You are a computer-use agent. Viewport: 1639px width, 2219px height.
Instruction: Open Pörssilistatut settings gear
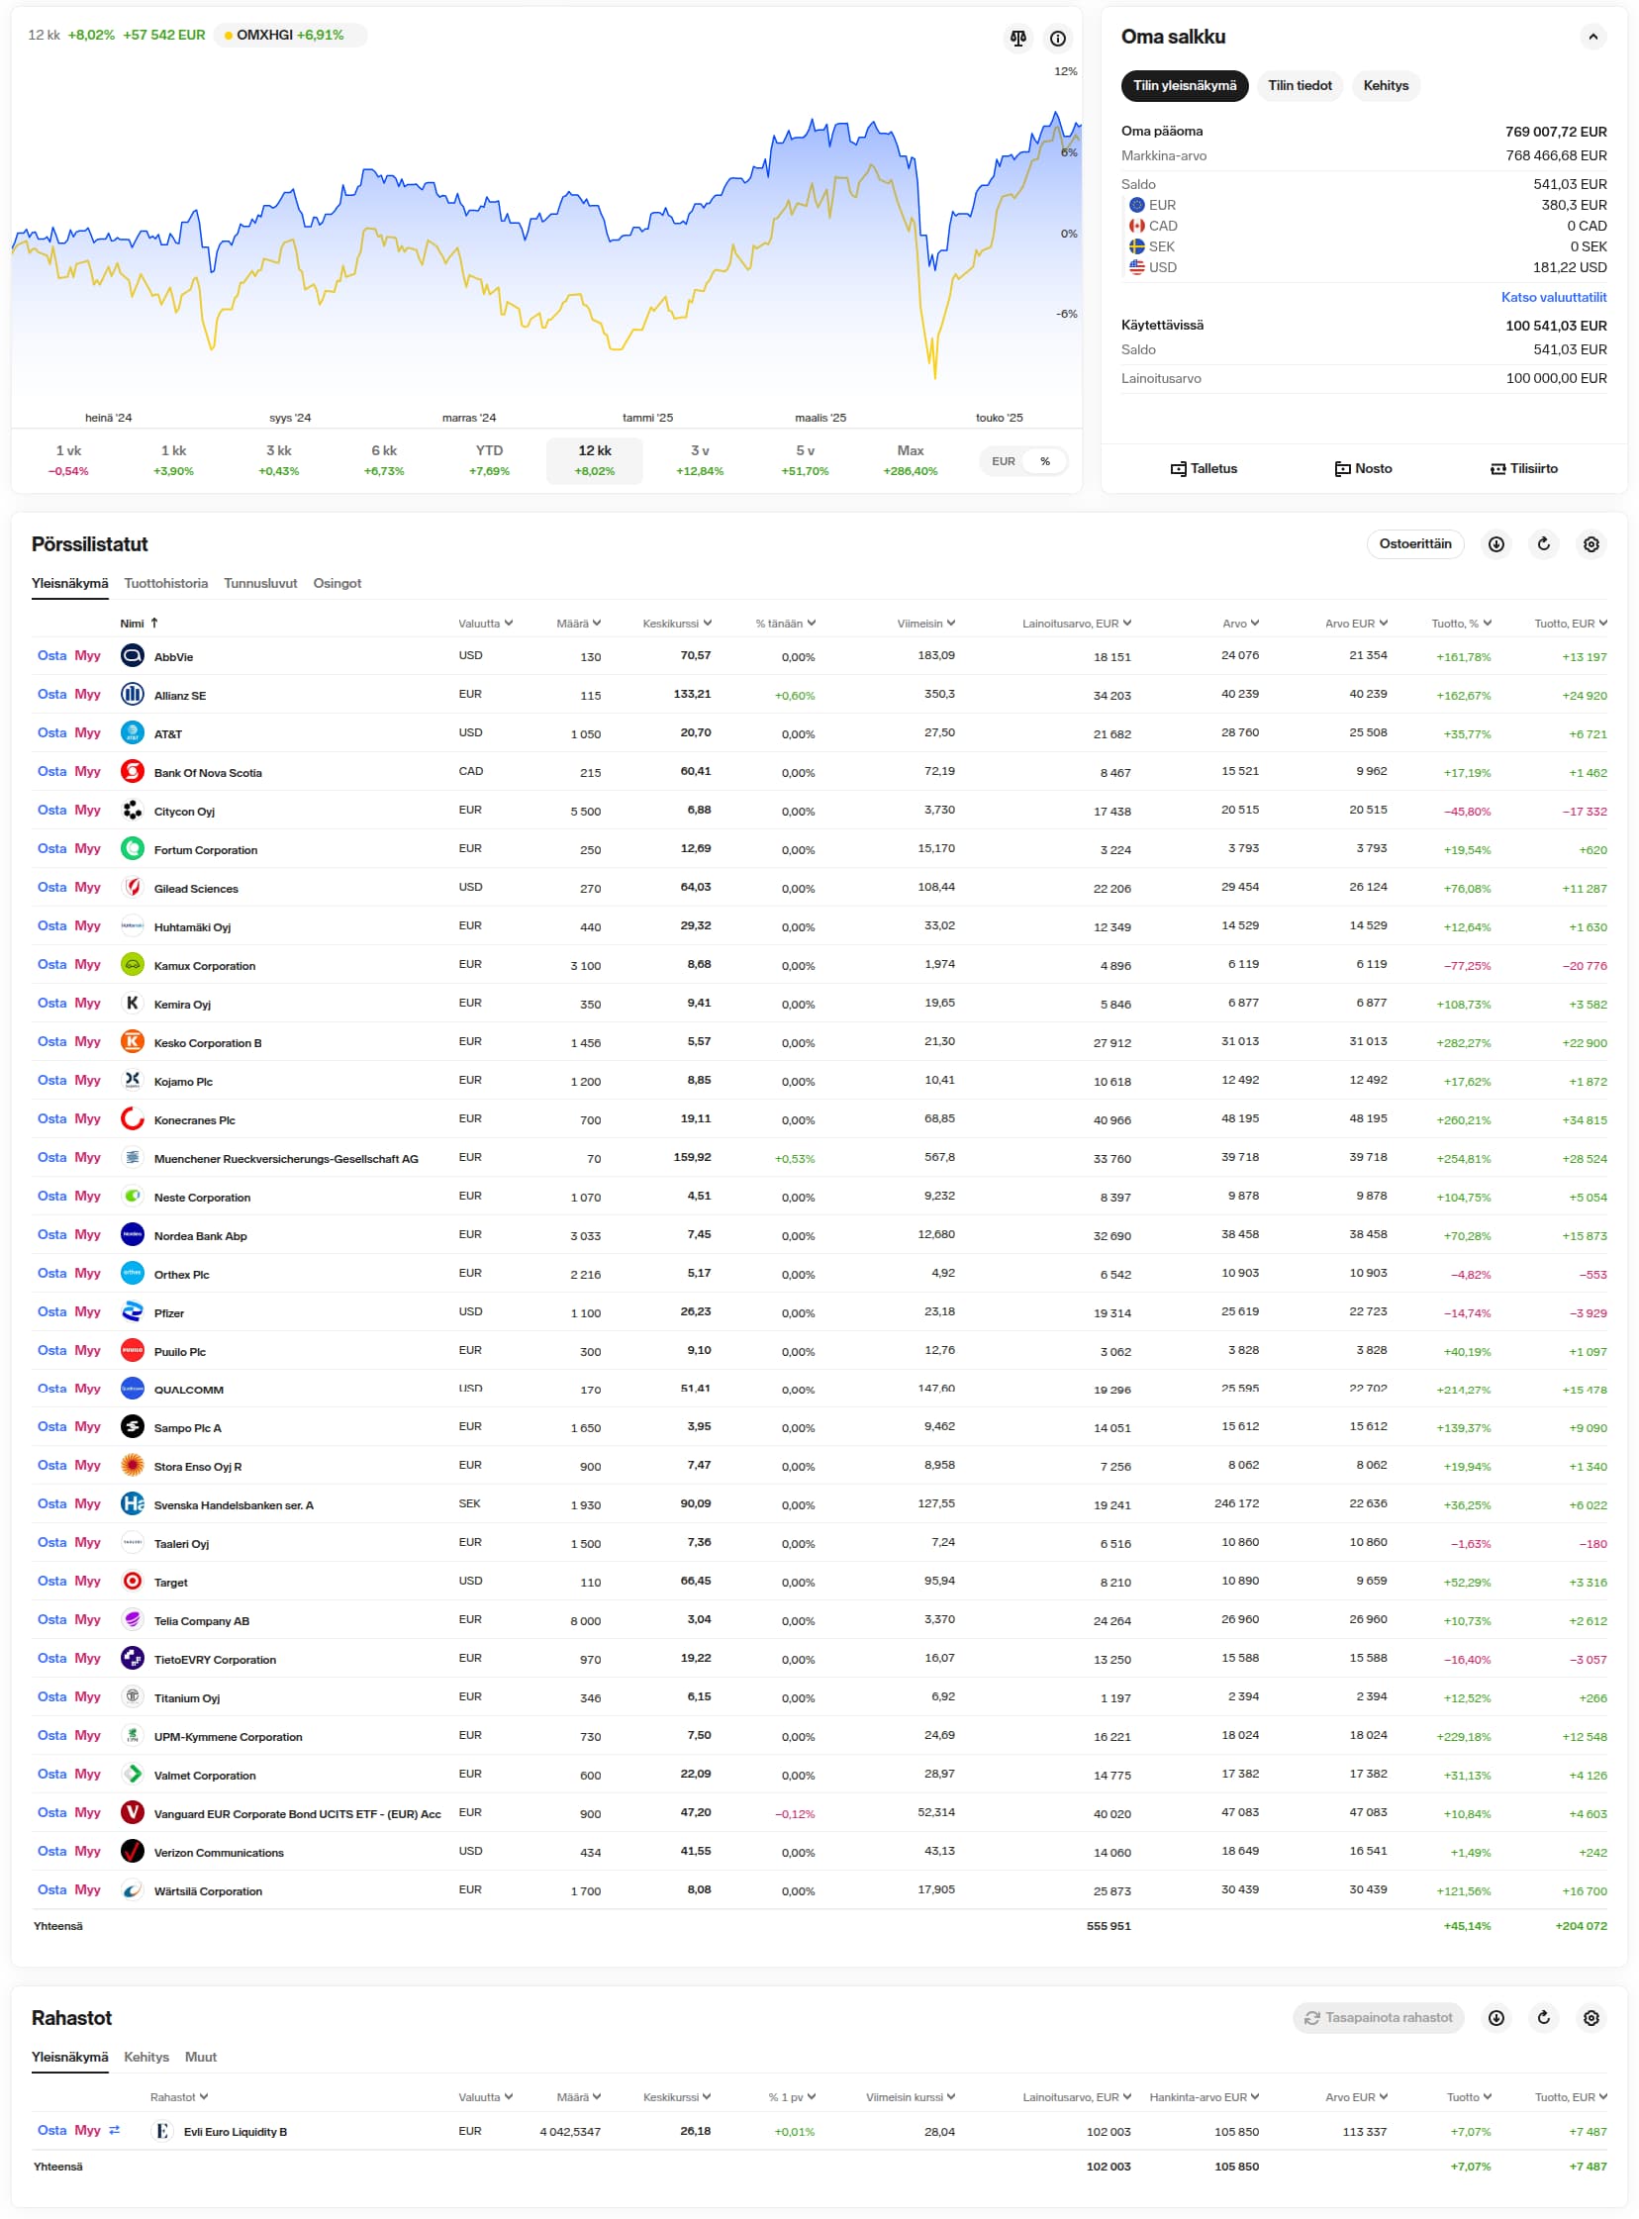pyautogui.click(x=1591, y=544)
